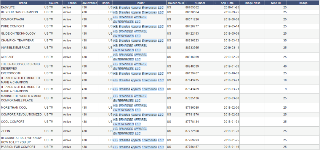The height and width of the screenshot is (150, 320).
Task: Click application number 87843409
Action: click(192, 89)
